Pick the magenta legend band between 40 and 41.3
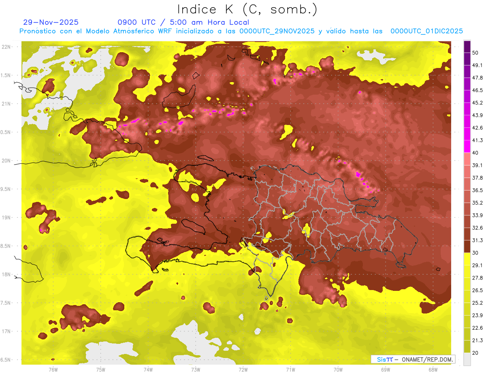Image resolution: width=486 pixels, height=375 pixels. 467,146
